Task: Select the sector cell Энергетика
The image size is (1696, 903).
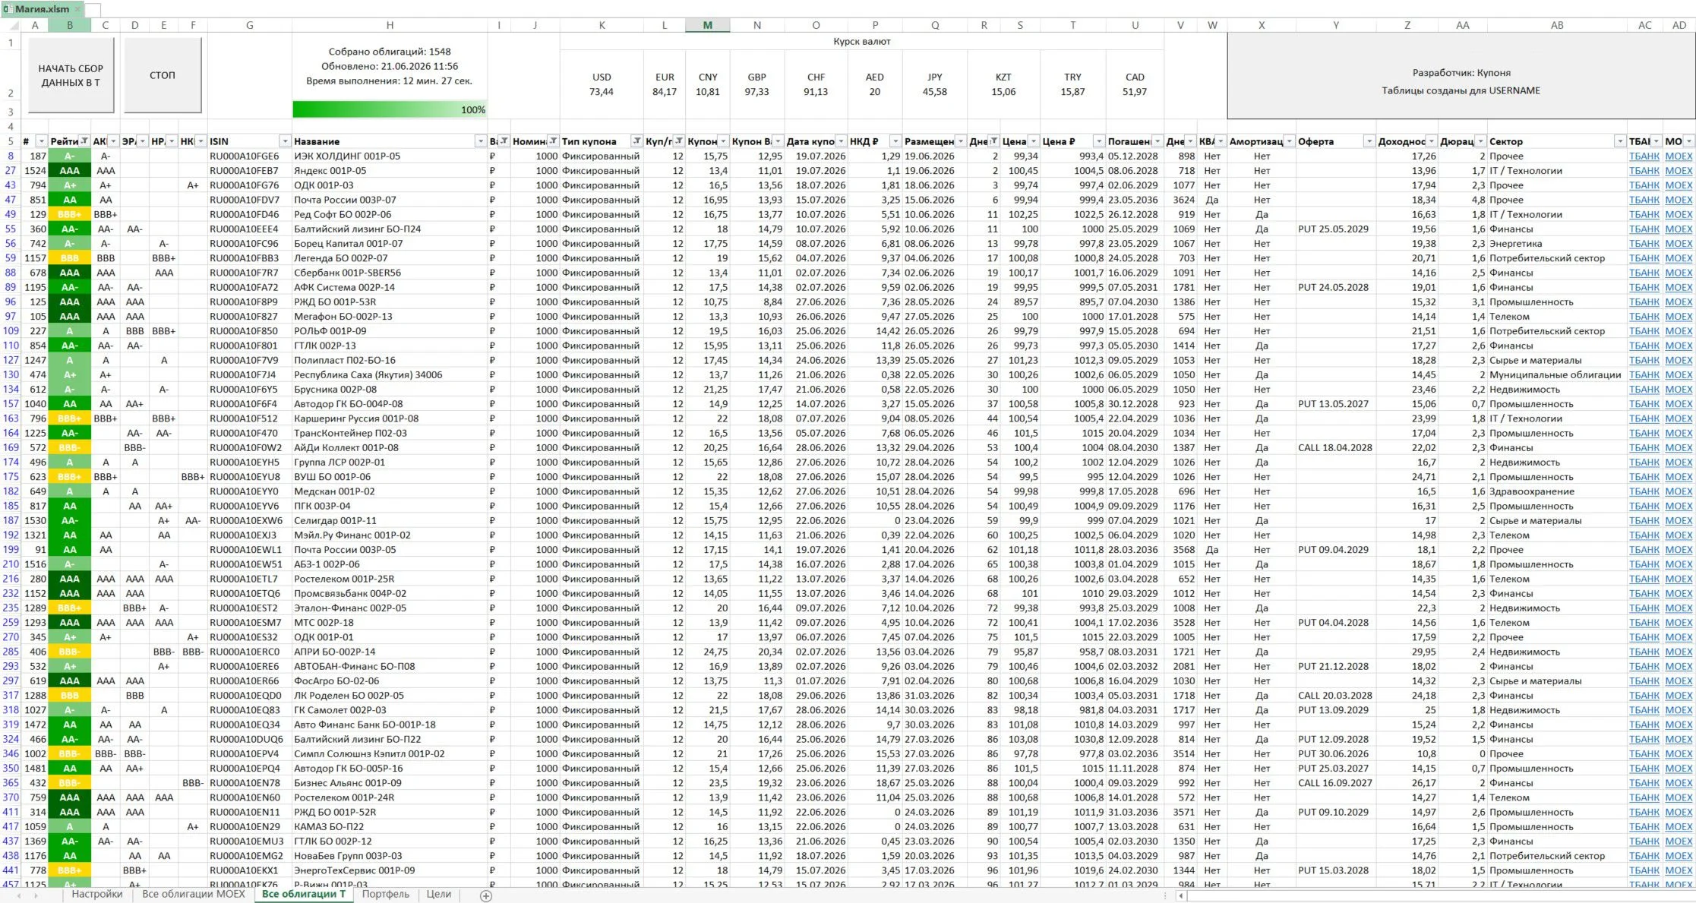Action: pos(1557,244)
